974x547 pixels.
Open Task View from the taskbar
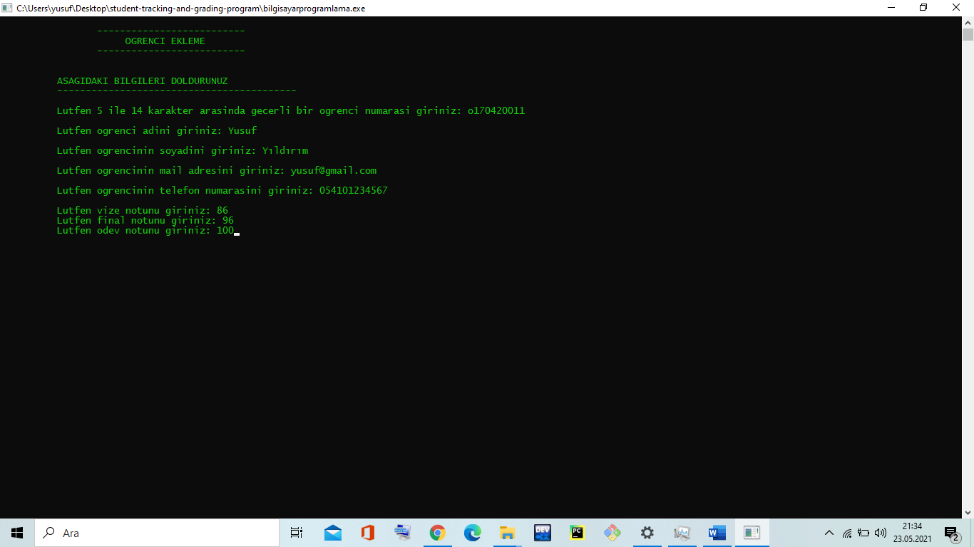tap(297, 533)
